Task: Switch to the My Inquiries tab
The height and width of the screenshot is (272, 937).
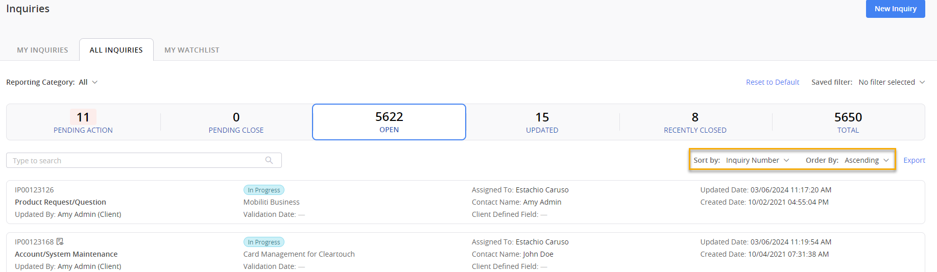Action: click(42, 50)
